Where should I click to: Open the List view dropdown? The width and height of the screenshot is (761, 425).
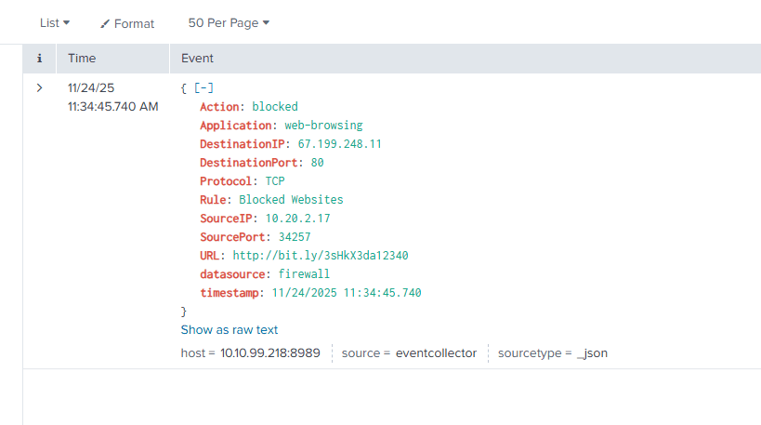coord(55,23)
